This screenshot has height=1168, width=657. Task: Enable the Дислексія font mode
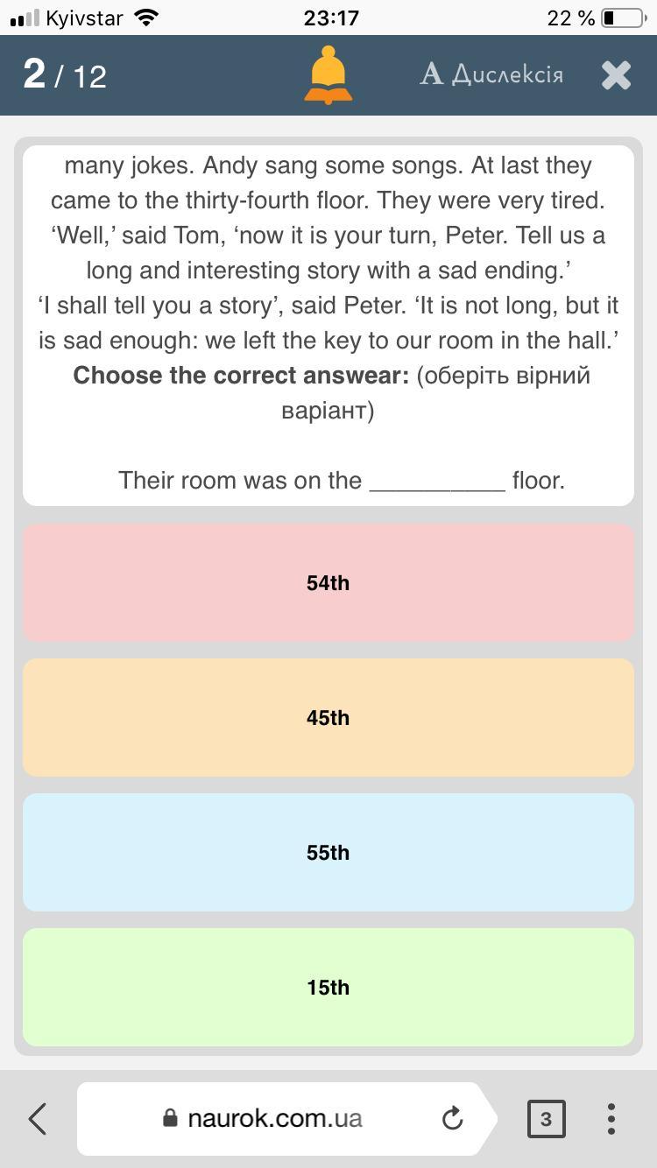491,74
